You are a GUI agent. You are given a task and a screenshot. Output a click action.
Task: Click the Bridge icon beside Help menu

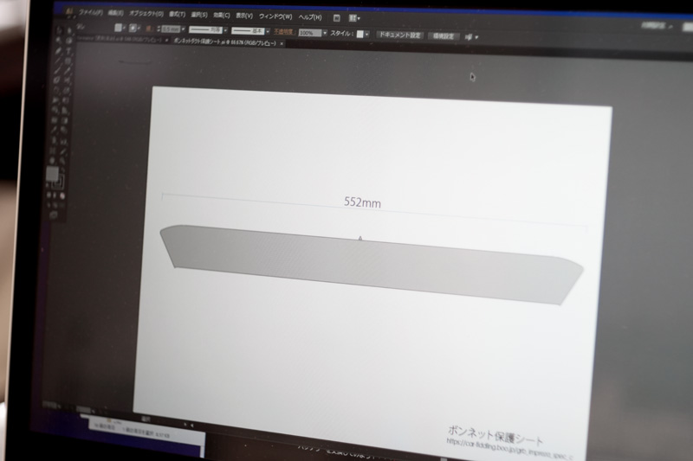tap(336, 17)
